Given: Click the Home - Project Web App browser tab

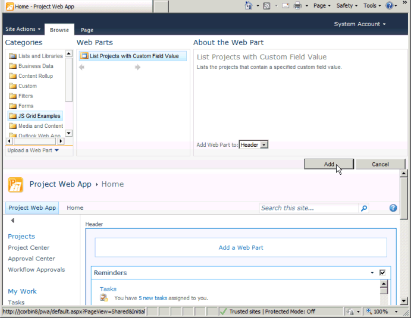Looking at the screenshot, I should (79, 7).
